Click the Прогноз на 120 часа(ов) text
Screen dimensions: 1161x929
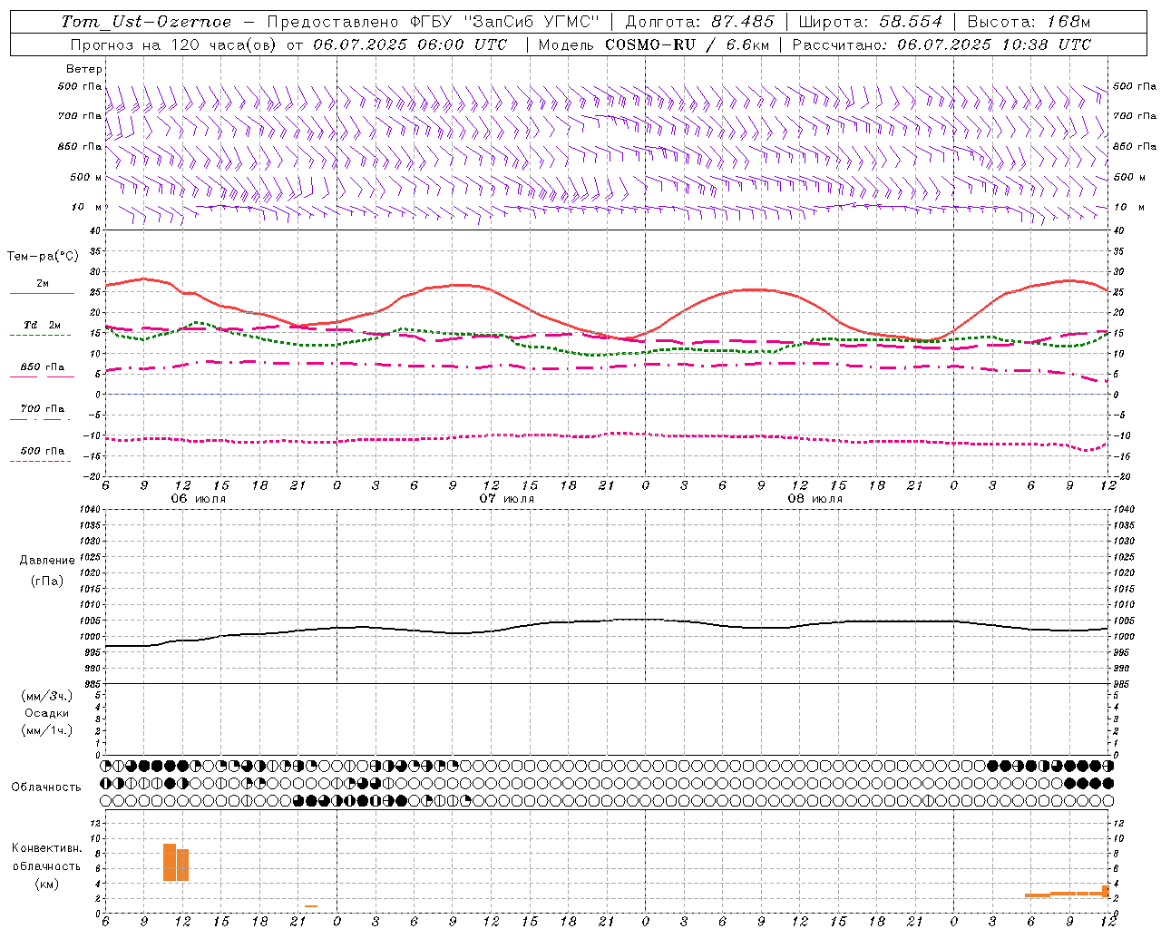pyautogui.click(x=174, y=44)
